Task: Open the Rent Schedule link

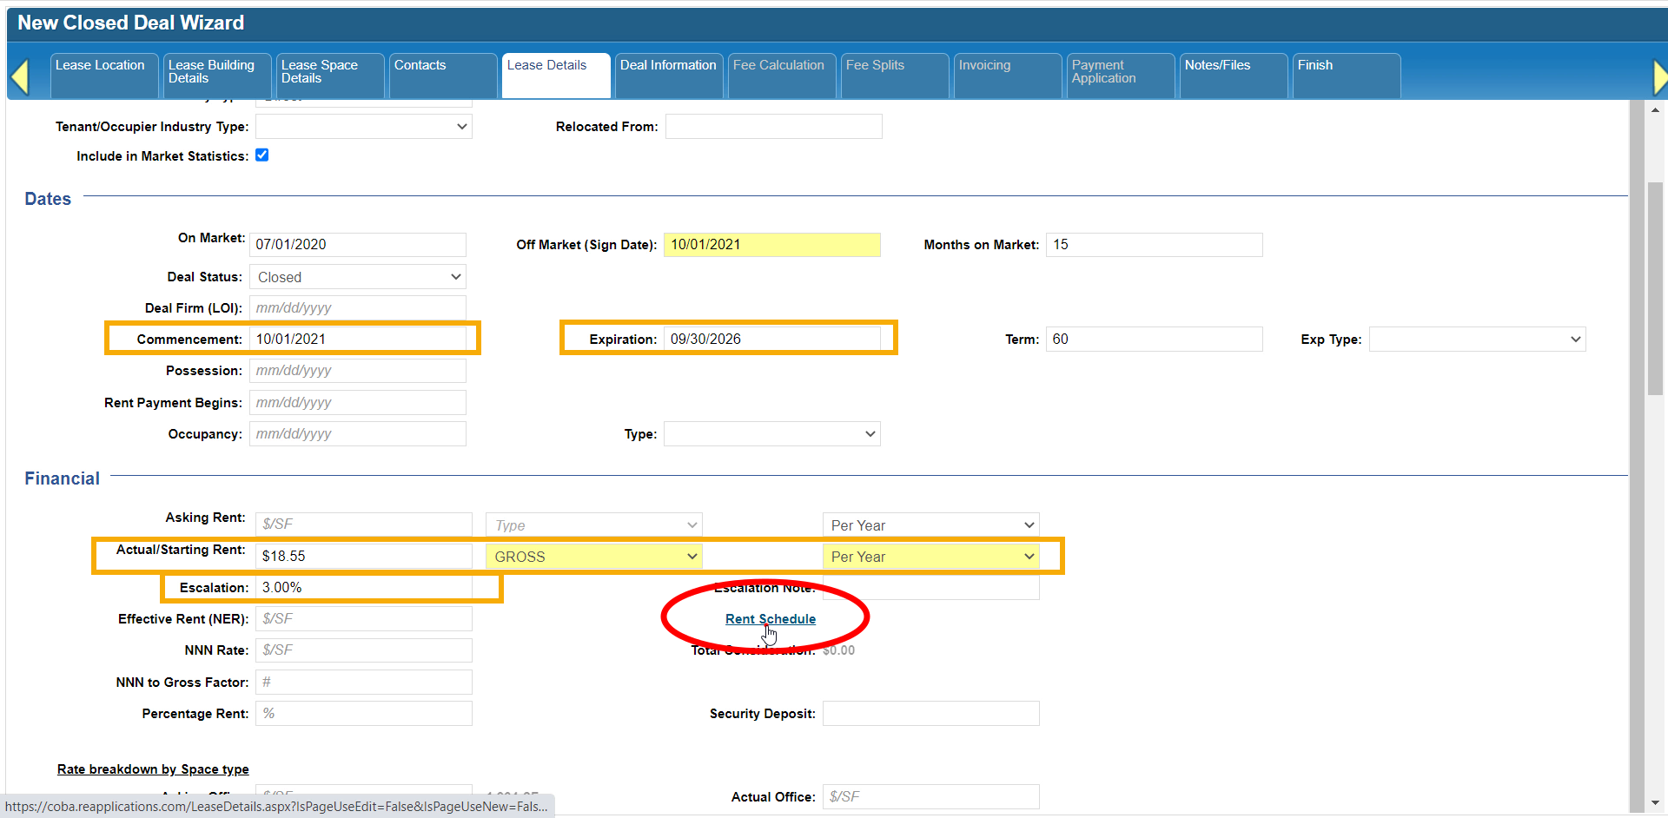Action: click(770, 619)
